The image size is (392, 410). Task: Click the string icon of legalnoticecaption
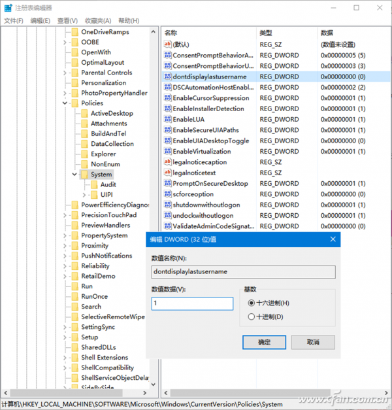pyautogui.click(x=167, y=162)
